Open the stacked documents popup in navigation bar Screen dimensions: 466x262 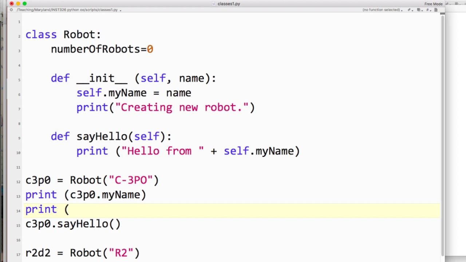(x=419, y=10)
